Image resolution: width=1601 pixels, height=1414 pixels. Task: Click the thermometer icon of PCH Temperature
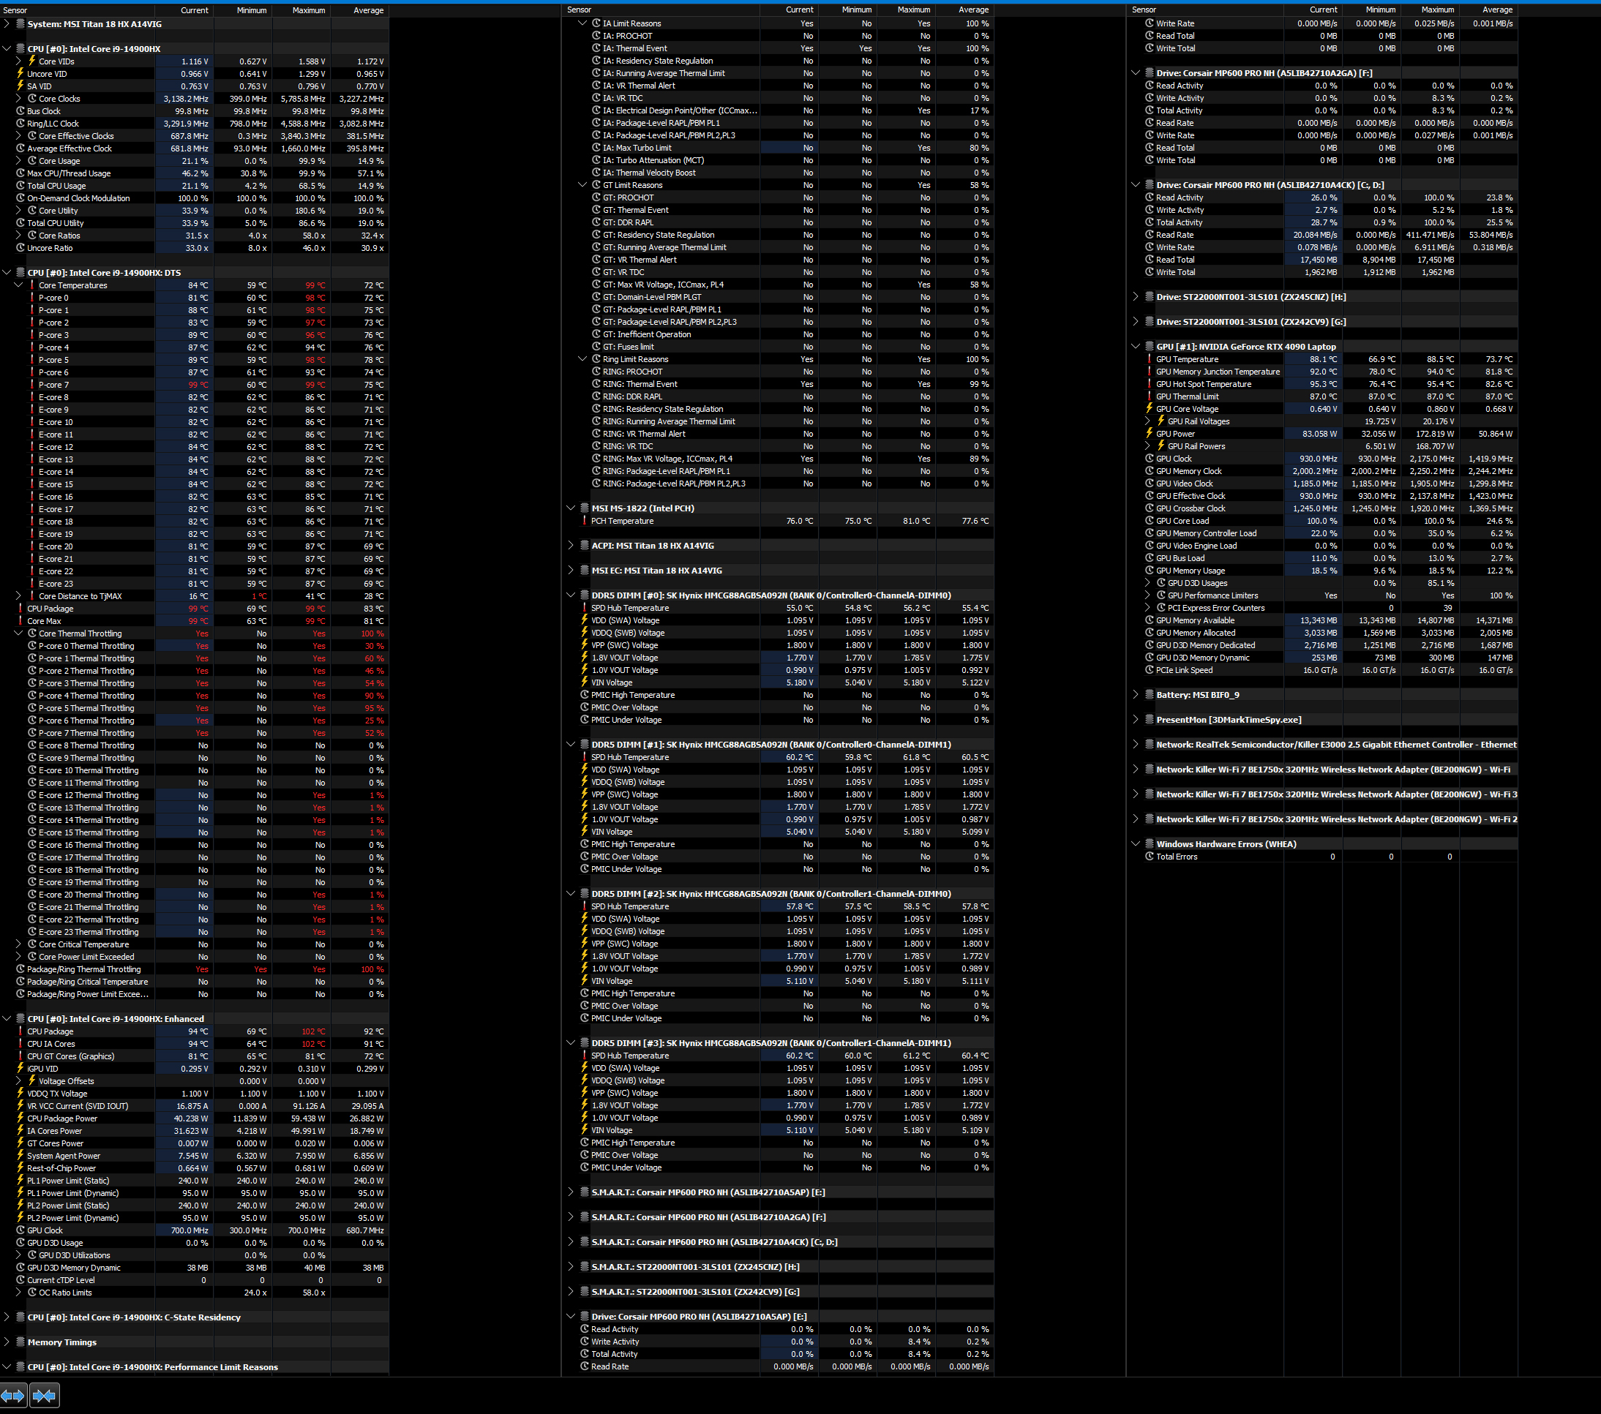[x=585, y=521]
